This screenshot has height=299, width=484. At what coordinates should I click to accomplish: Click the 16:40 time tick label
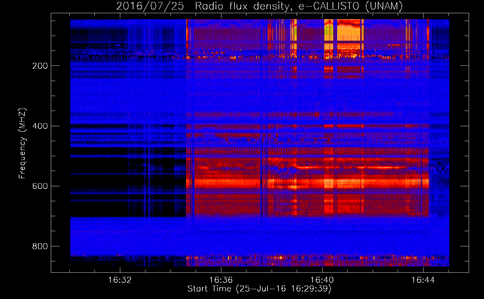(322, 280)
